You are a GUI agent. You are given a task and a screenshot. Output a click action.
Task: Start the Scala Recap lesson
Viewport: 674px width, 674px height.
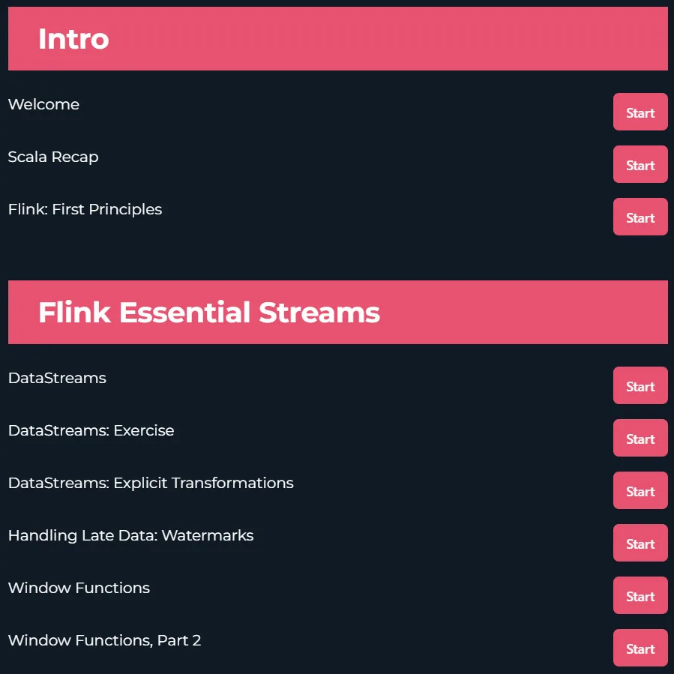point(640,164)
